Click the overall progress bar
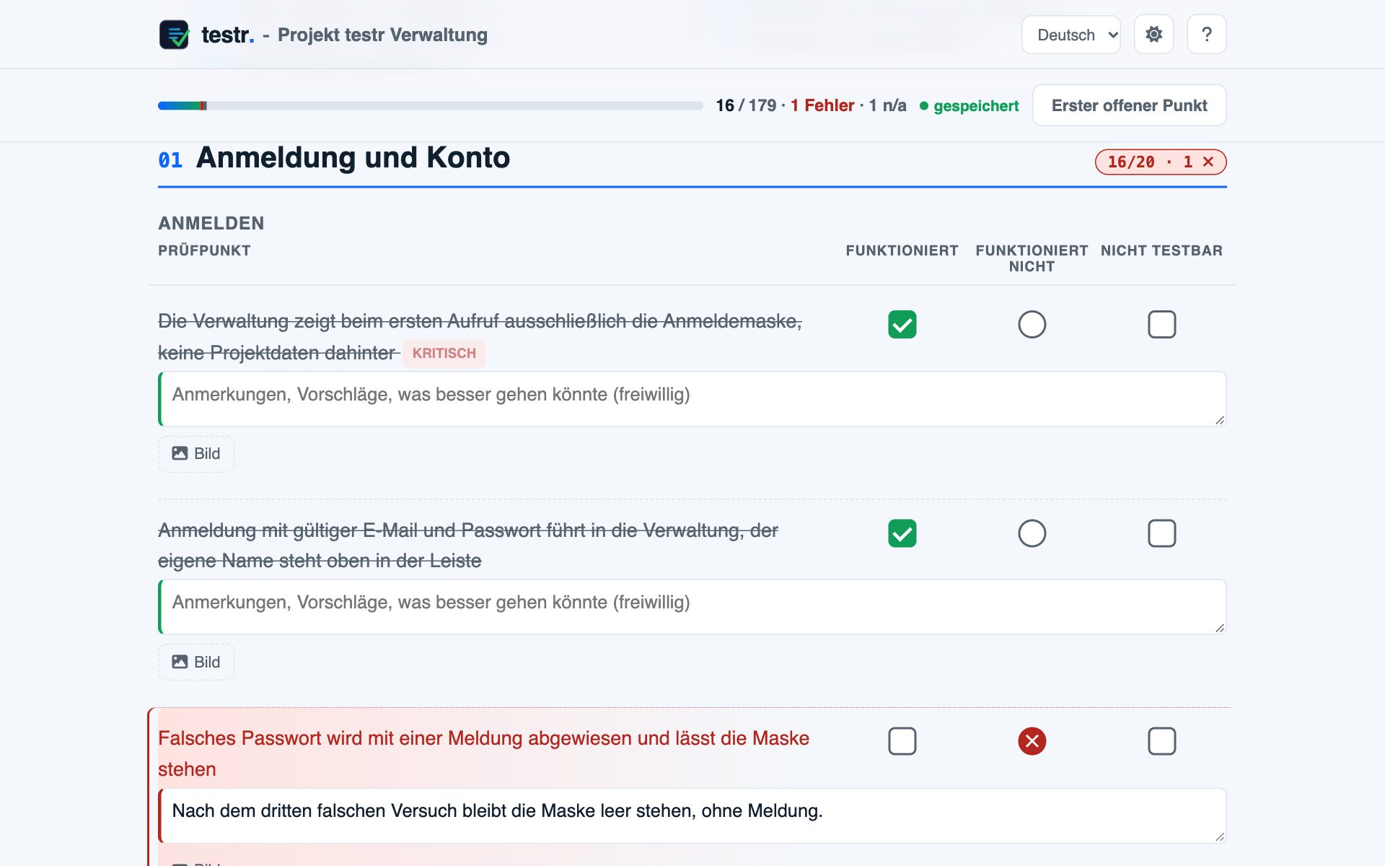Image resolution: width=1385 pixels, height=866 pixels. point(430,106)
